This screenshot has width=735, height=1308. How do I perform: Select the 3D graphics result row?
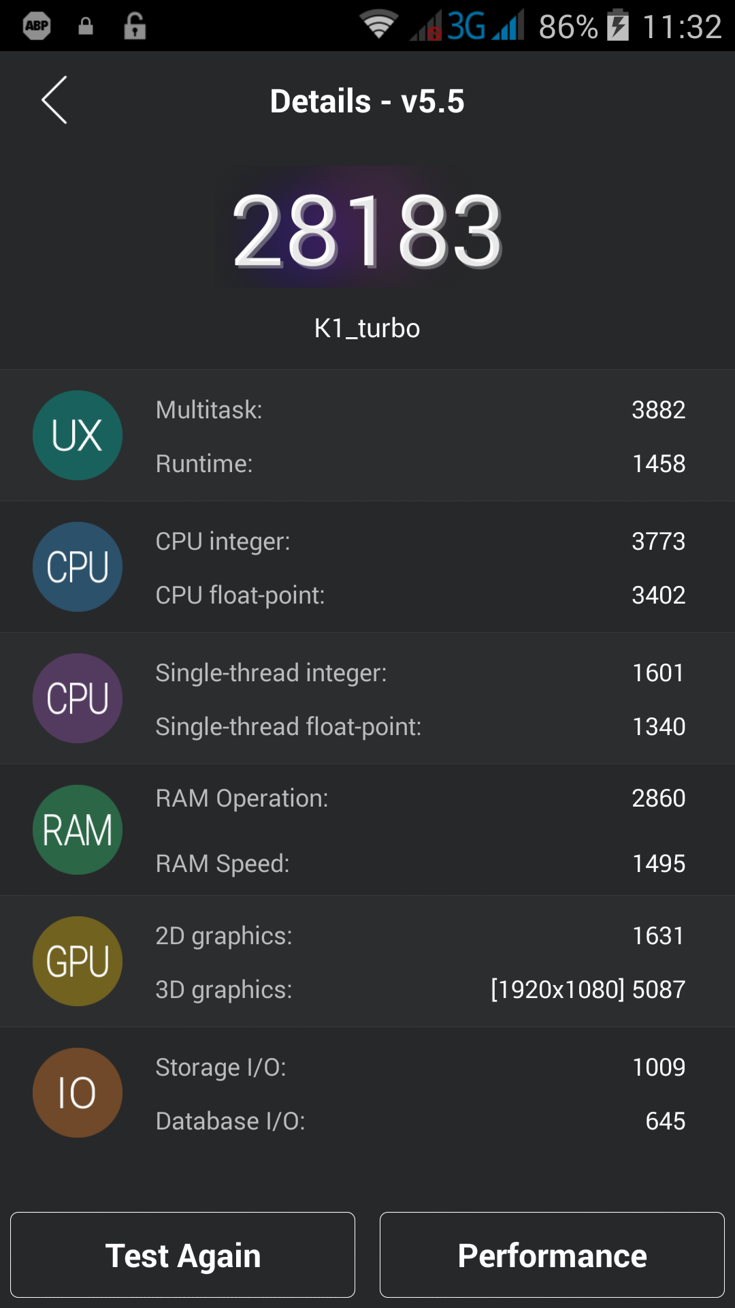420,990
